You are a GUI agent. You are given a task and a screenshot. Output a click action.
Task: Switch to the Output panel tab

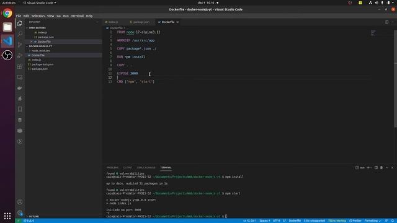pyautogui.click(x=128, y=168)
